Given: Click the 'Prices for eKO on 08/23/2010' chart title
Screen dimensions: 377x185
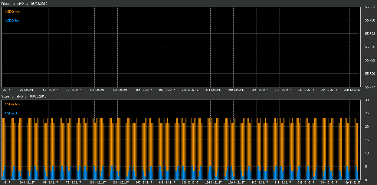Looking at the screenshot, I should (x=24, y=4).
